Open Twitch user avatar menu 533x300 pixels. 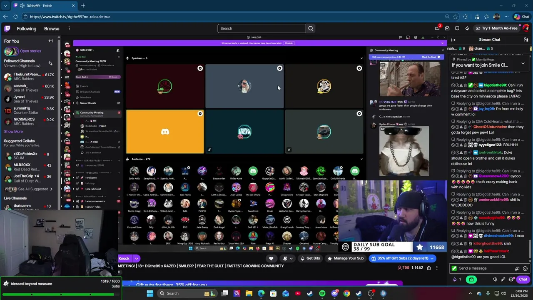[x=526, y=28]
